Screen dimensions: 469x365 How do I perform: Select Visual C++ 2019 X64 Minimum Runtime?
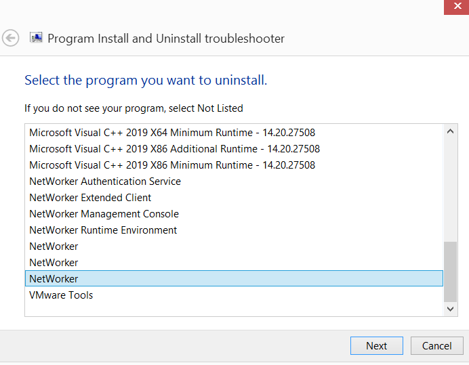(x=172, y=133)
